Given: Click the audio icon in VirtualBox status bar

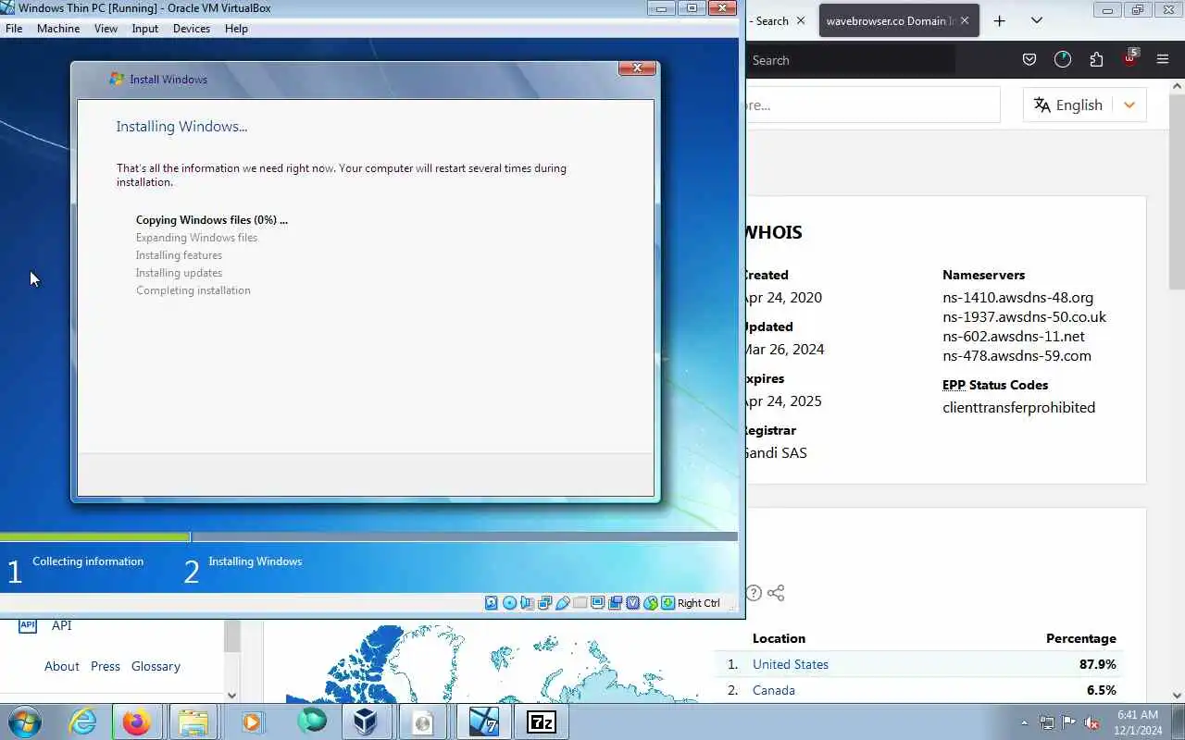Looking at the screenshot, I should click(x=527, y=603).
